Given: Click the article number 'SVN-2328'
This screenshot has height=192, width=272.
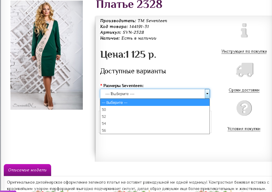Looking at the screenshot, I should 133,32.
